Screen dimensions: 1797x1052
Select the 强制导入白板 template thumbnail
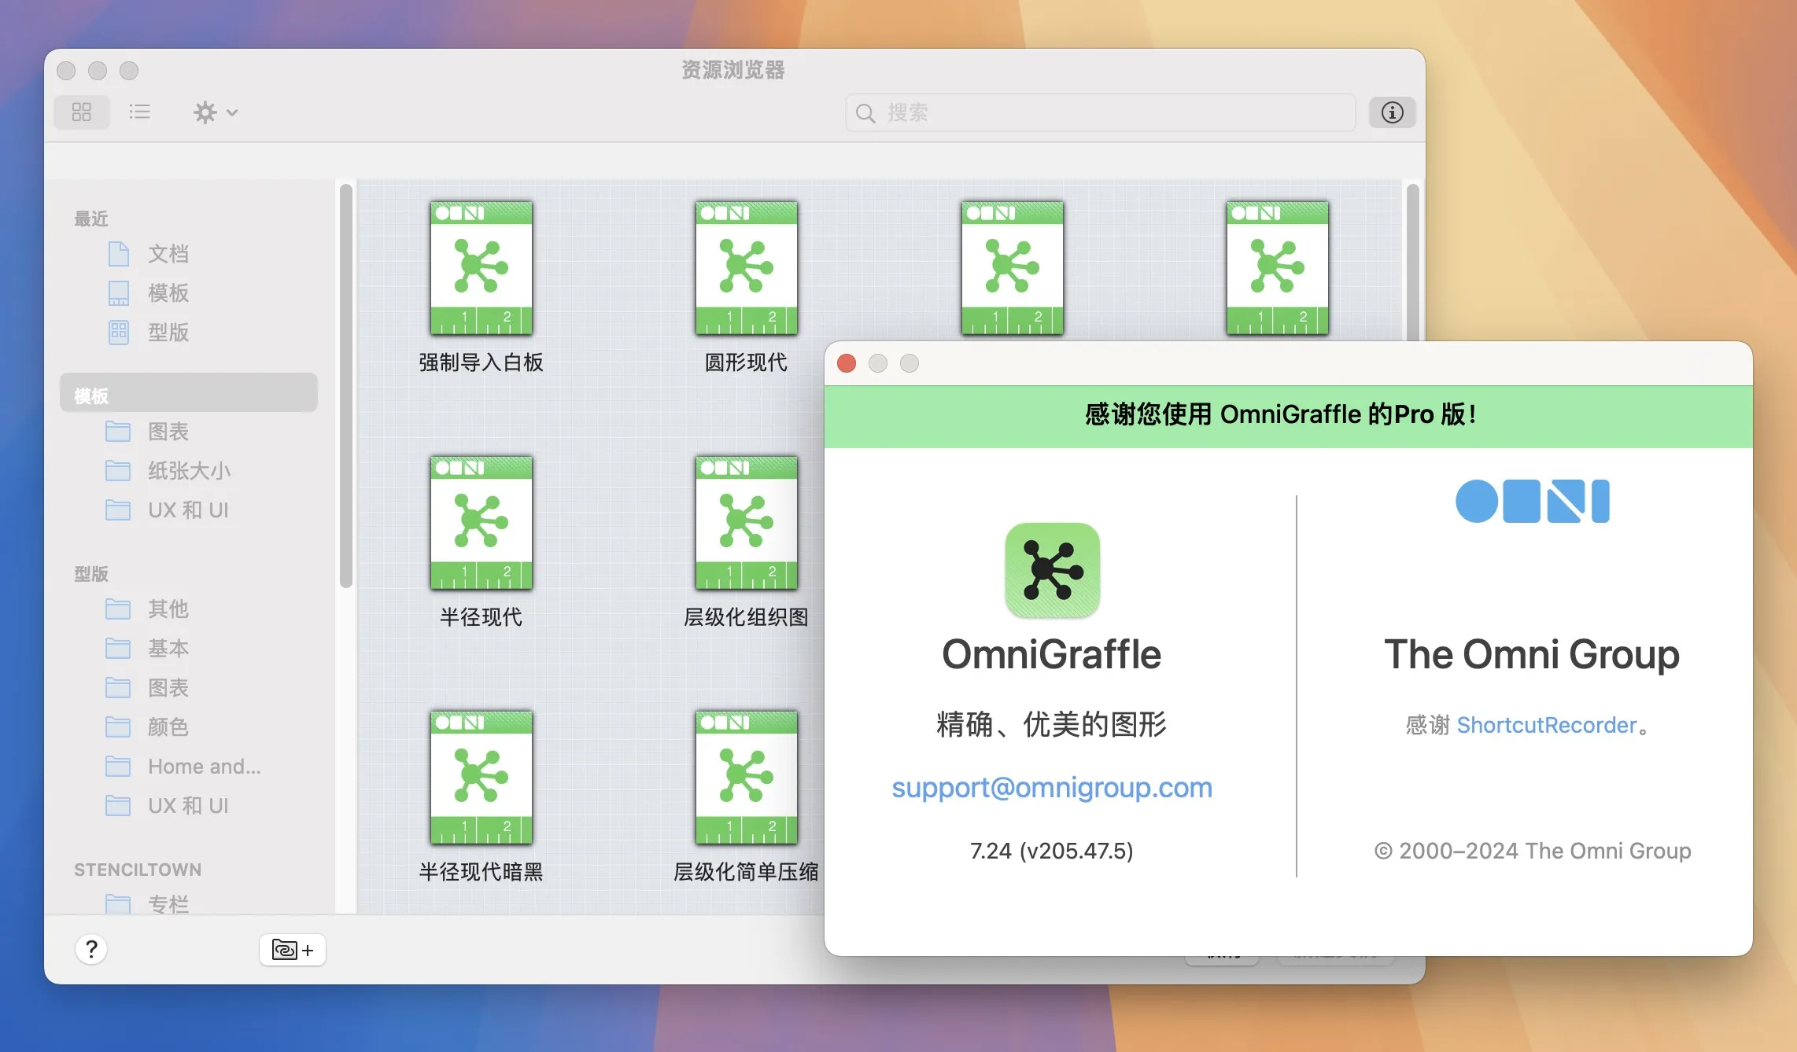481,268
